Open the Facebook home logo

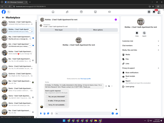(4, 12)
